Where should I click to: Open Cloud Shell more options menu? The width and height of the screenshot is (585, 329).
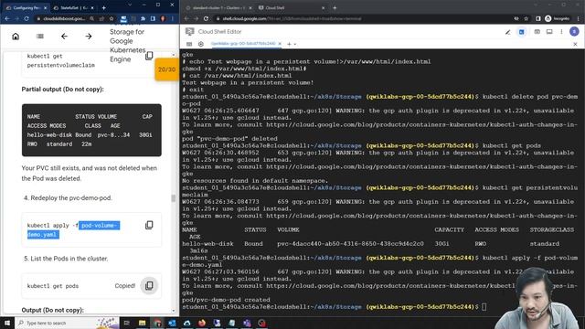pos(561,32)
